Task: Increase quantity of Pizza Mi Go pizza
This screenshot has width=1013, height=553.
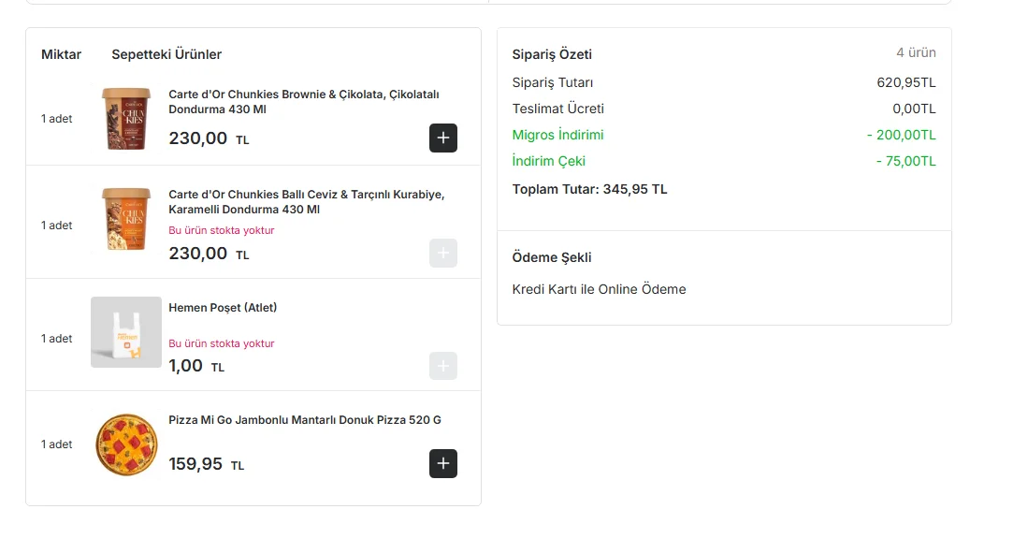Action: pos(443,463)
